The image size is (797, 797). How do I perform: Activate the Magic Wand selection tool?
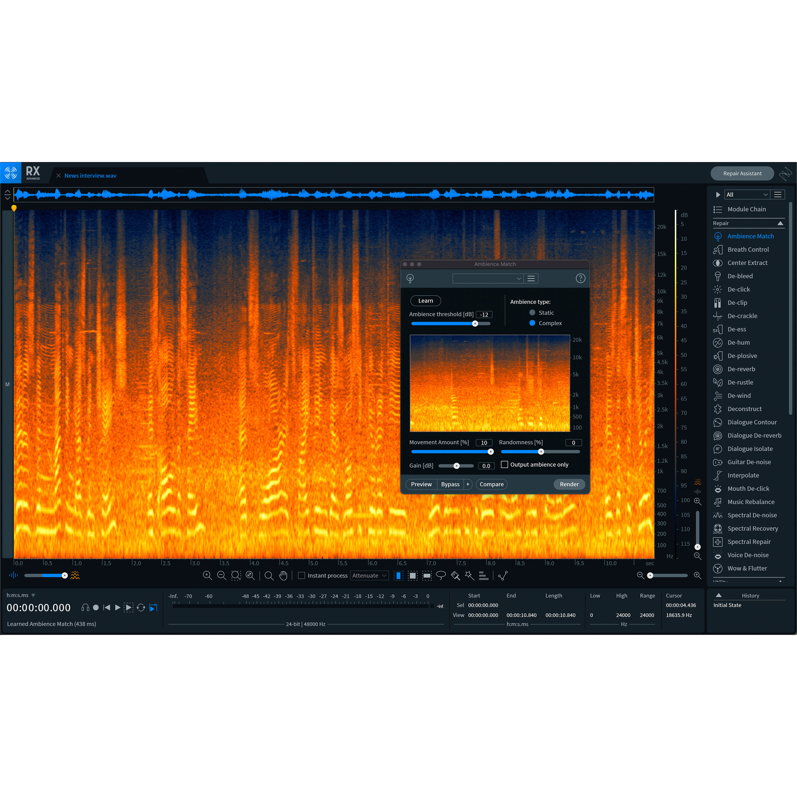469,575
